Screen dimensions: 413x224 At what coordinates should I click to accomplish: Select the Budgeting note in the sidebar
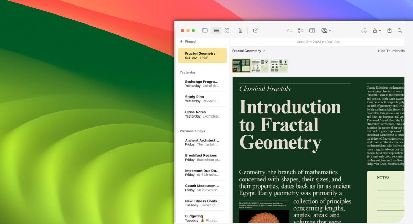pos(193,218)
